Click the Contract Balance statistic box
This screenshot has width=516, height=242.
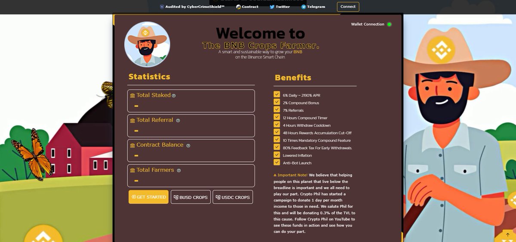point(191,151)
